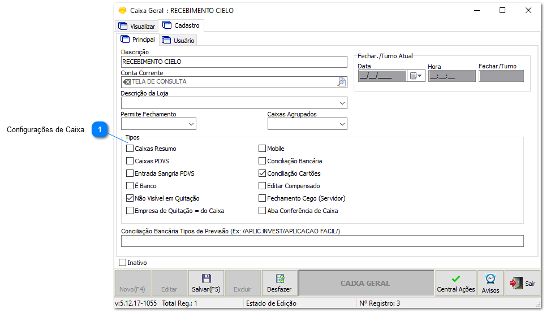The image size is (546, 313).
Task: Maximize the Caixa Geral window
Action: click(502, 10)
